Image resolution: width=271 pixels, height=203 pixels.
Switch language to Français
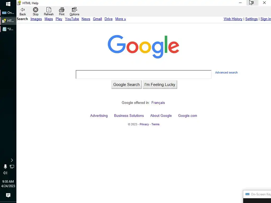click(158, 103)
